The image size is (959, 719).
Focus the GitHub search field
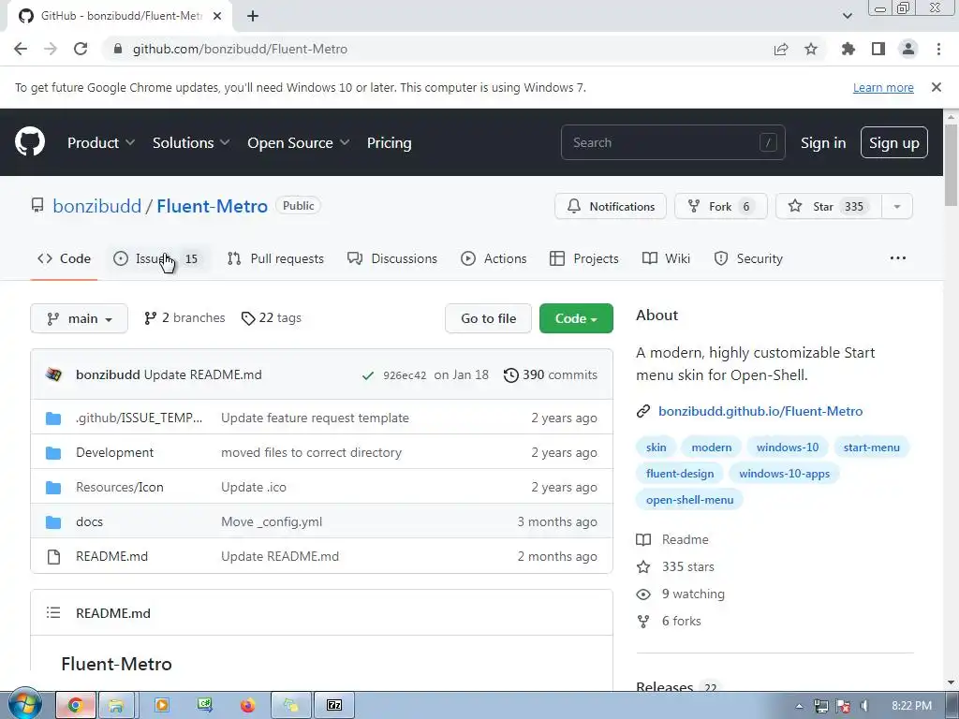tap(672, 142)
